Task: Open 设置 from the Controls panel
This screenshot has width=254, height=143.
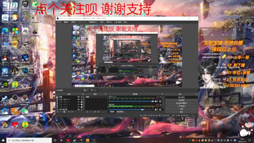Action: (181, 109)
